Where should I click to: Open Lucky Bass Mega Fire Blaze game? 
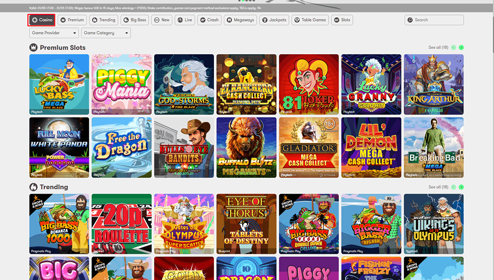coord(59,84)
